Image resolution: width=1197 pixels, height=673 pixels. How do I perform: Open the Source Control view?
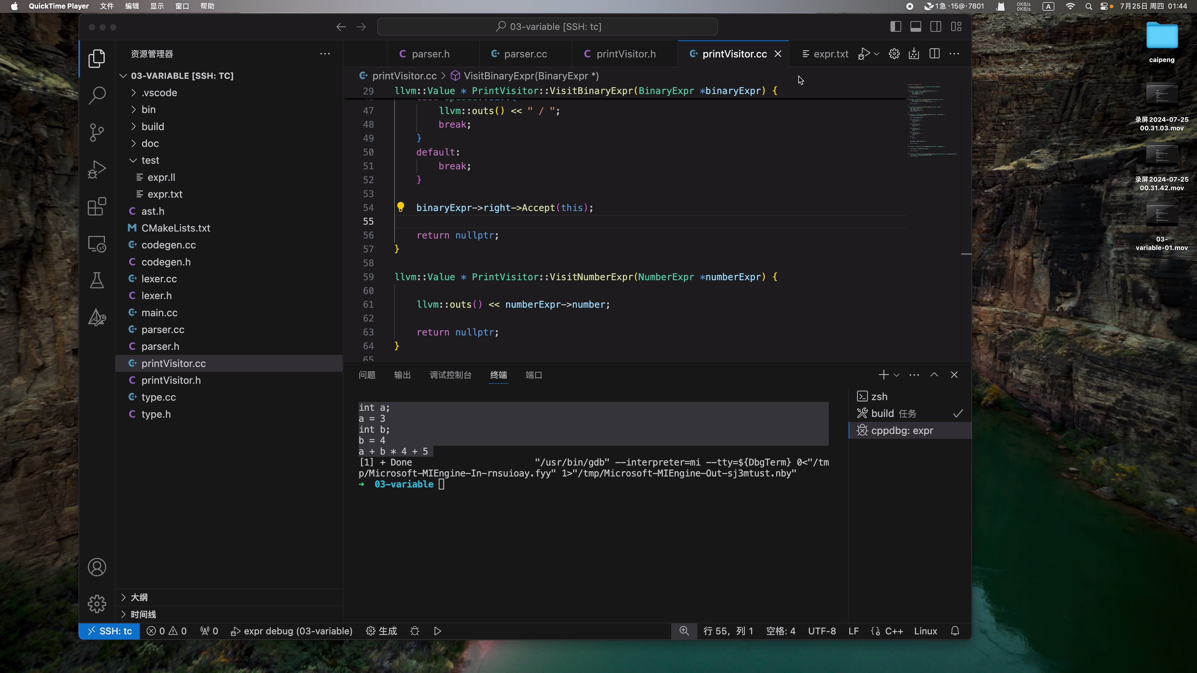[97, 132]
